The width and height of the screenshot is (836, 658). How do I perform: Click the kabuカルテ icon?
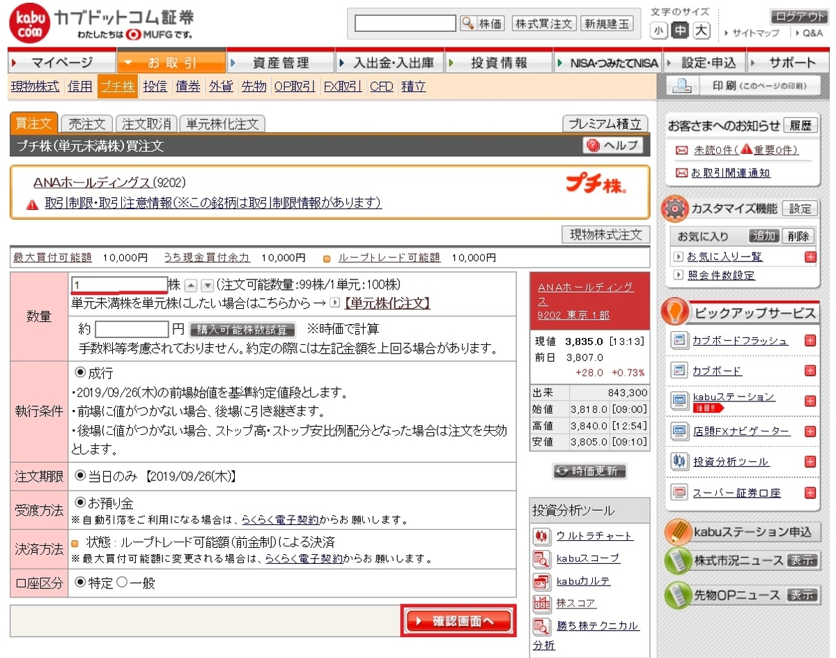tap(541, 581)
